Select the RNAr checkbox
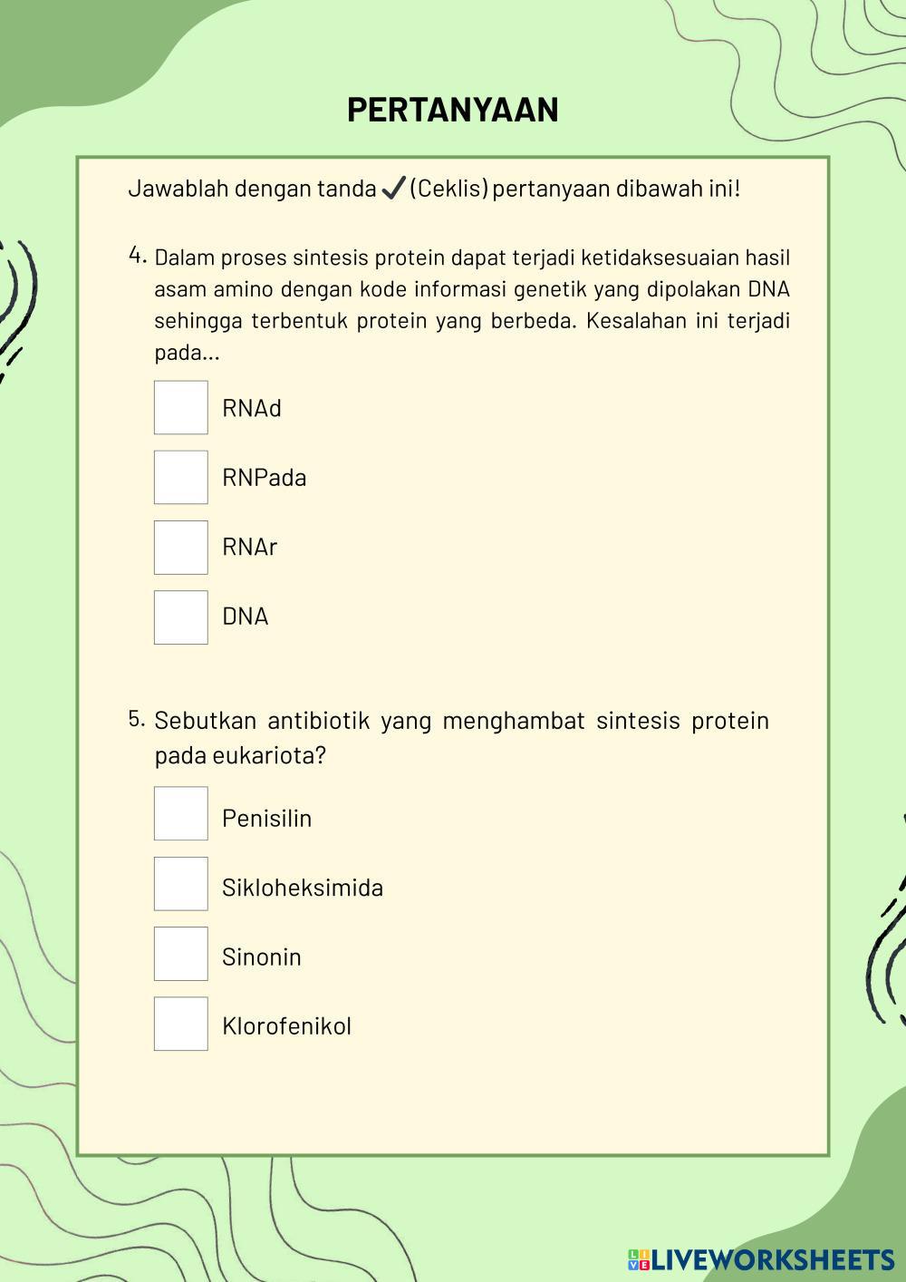 [181, 548]
